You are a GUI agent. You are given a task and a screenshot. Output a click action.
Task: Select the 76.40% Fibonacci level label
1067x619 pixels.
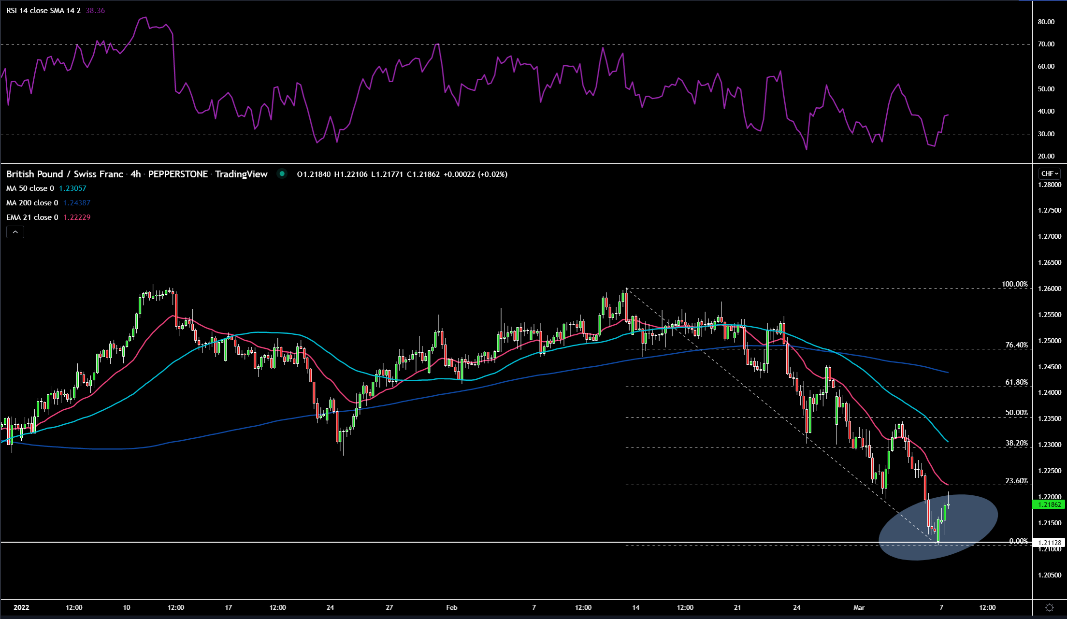[1017, 345]
